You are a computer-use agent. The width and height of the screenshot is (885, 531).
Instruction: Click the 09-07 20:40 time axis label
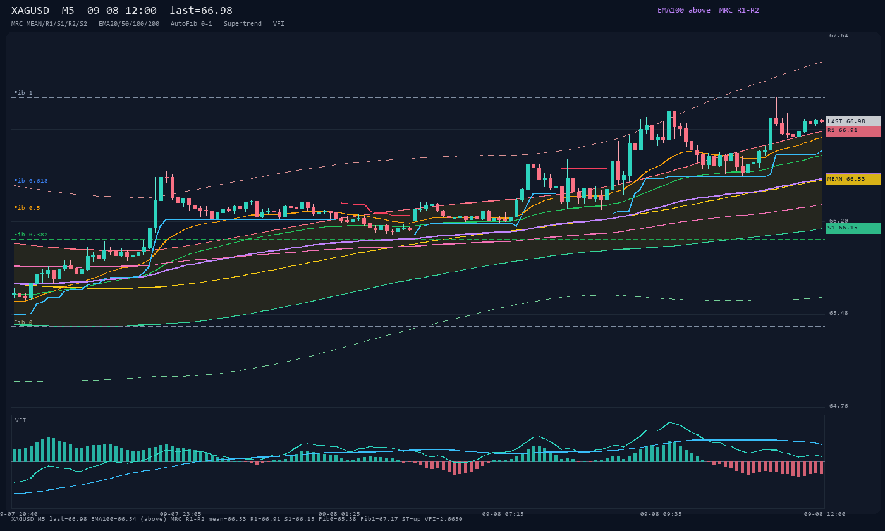[x=19, y=514]
